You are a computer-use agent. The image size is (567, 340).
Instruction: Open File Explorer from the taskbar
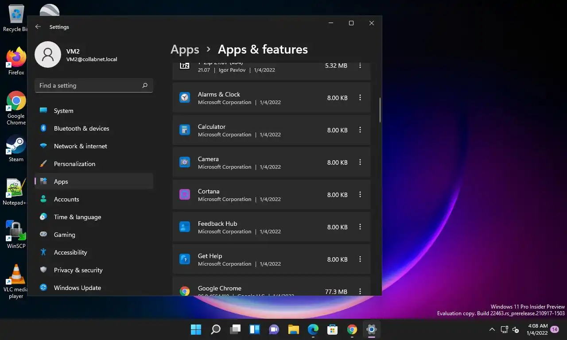[x=294, y=329]
